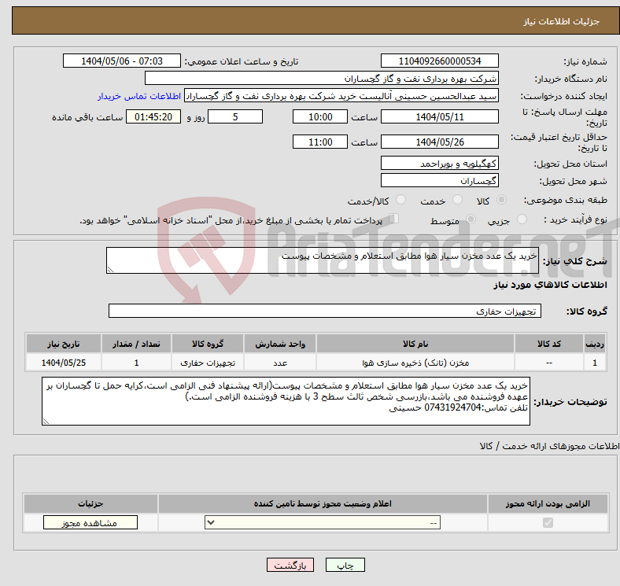Expand the license status dropdown
This screenshot has width=620, height=586.
pos(323,523)
